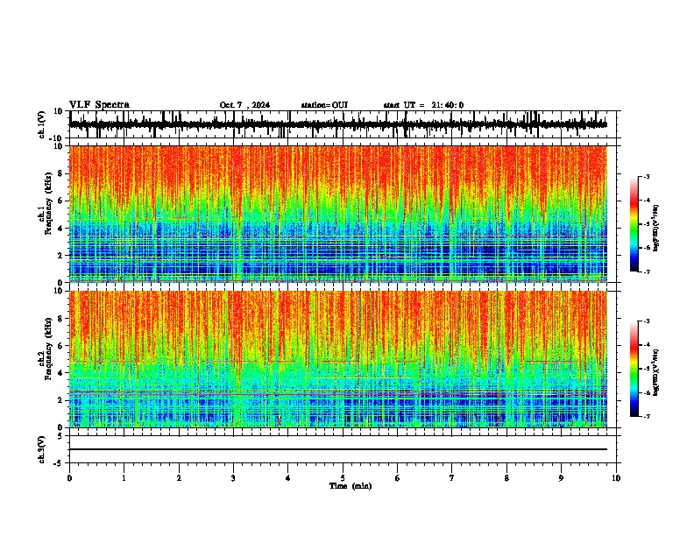
Task: Click ch.2 spectrogram frequency tick "6"
Action: [x=61, y=346]
